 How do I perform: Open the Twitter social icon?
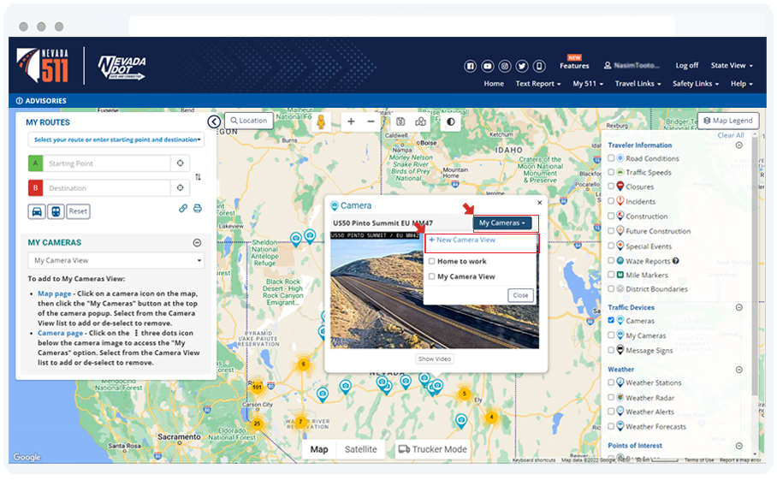click(522, 66)
